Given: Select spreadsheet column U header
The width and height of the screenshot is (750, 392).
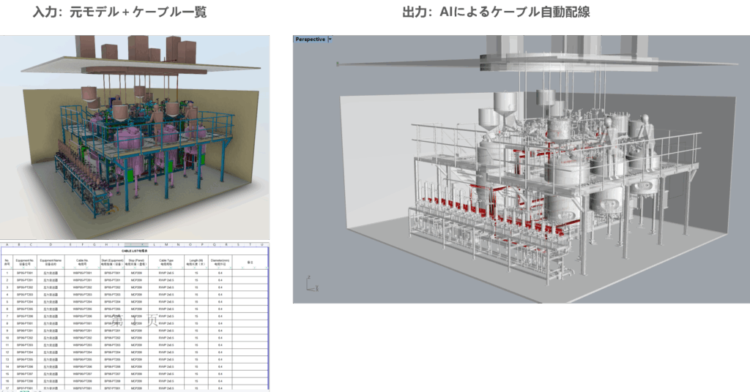Looking at the screenshot, I should tap(261, 244).
